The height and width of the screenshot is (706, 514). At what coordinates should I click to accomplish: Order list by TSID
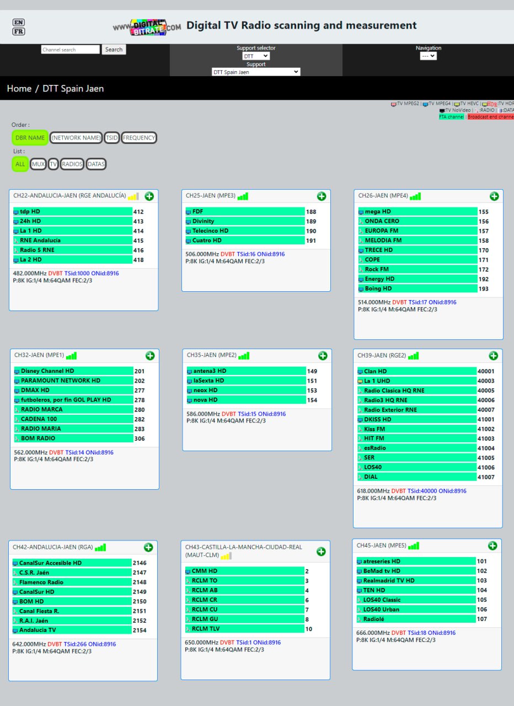pos(111,138)
